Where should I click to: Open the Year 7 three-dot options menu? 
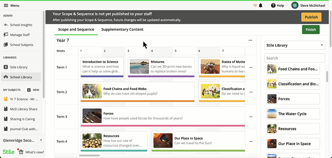(250, 40)
